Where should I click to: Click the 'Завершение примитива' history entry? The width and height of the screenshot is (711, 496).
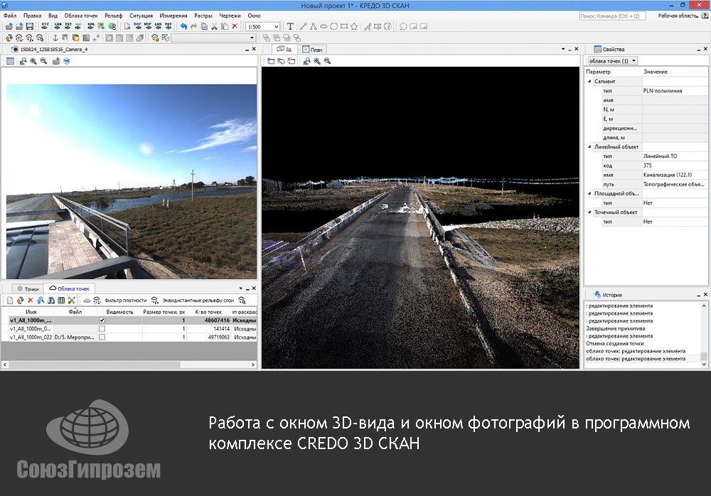[x=615, y=328]
